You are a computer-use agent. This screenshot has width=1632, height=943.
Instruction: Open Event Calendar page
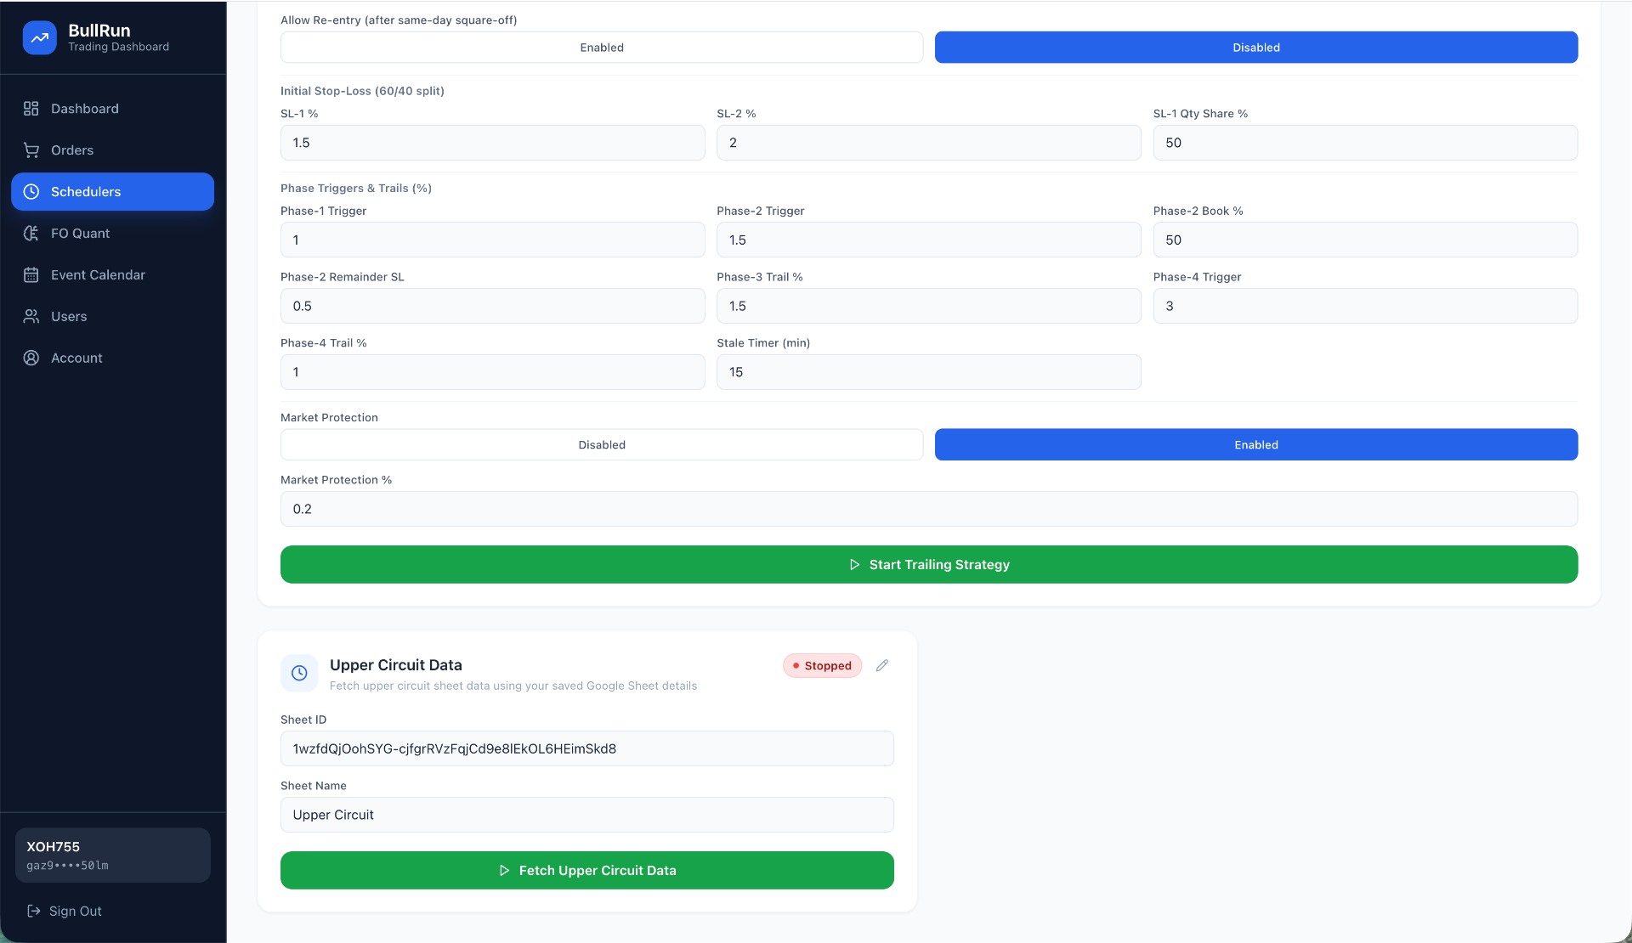(x=112, y=275)
